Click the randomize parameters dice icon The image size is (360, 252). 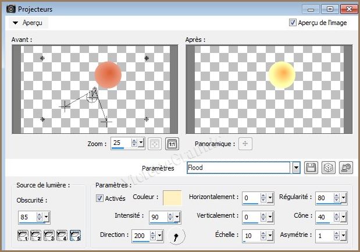(x=329, y=168)
